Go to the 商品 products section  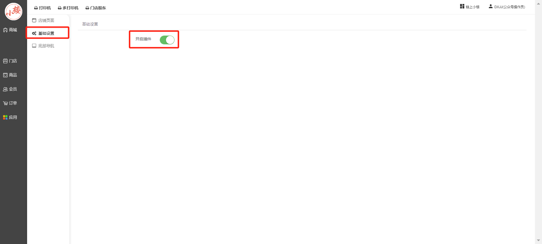tap(10, 75)
